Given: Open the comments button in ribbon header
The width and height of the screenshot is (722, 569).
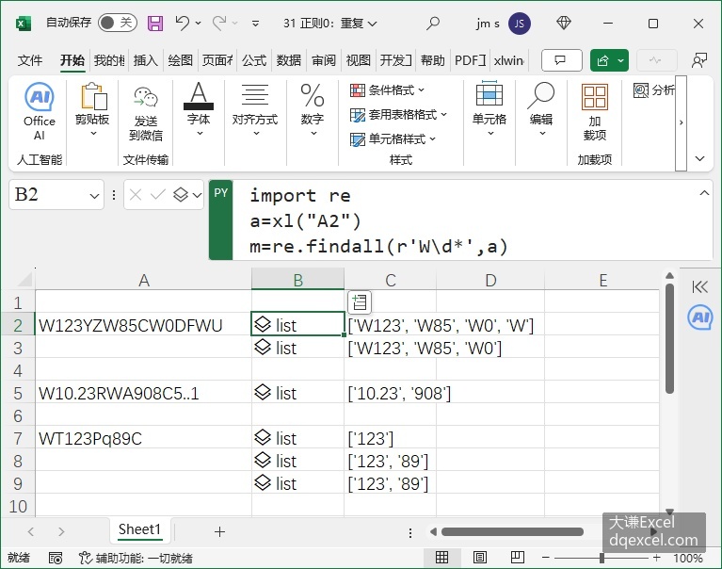Looking at the screenshot, I should pos(562,60).
